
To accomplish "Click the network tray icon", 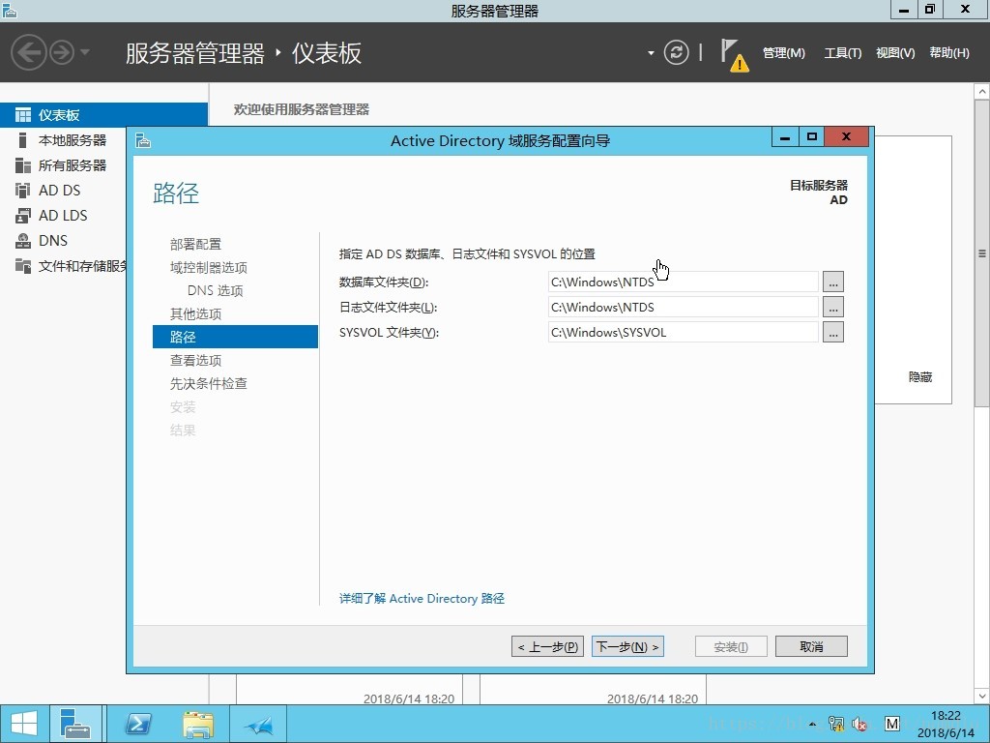I will [836, 724].
